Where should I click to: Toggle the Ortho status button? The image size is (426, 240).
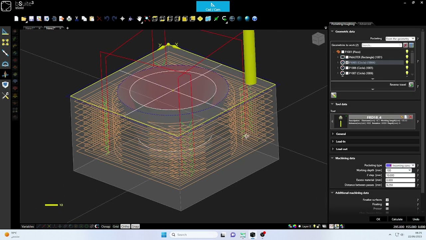[125, 226]
